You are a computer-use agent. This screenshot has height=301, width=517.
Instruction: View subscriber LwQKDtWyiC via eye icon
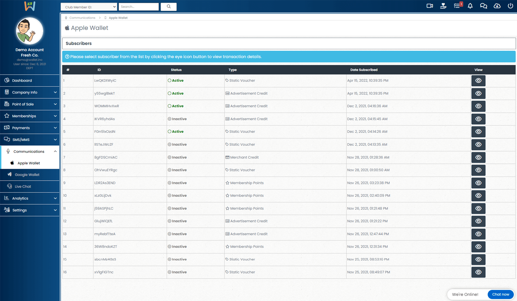(478, 81)
